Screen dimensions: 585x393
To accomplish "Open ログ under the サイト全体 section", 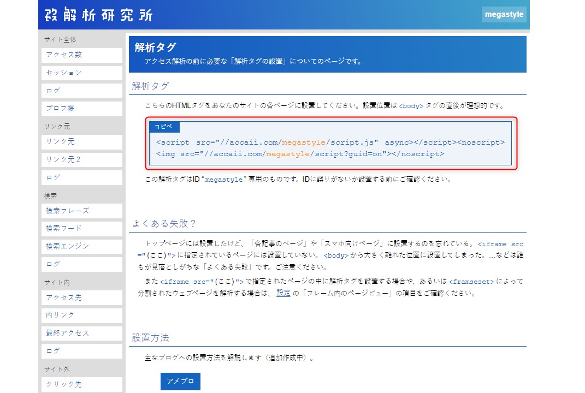I will (82, 91).
